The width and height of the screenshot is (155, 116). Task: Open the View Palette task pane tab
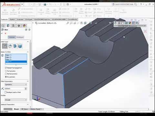[x=126, y=23]
